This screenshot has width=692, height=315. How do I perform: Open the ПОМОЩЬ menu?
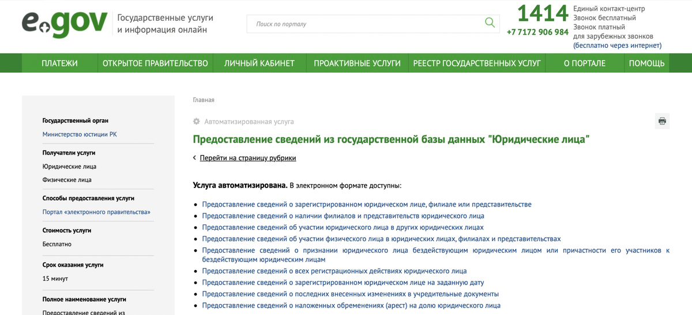646,63
